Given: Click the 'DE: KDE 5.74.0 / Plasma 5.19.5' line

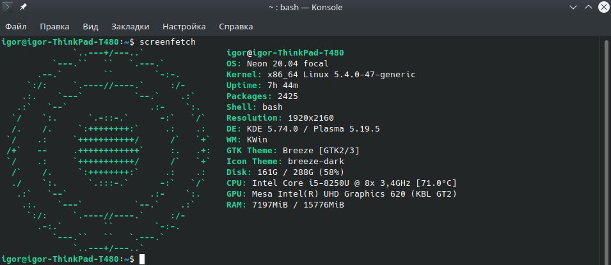Looking at the screenshot, I should pos(303,129).
